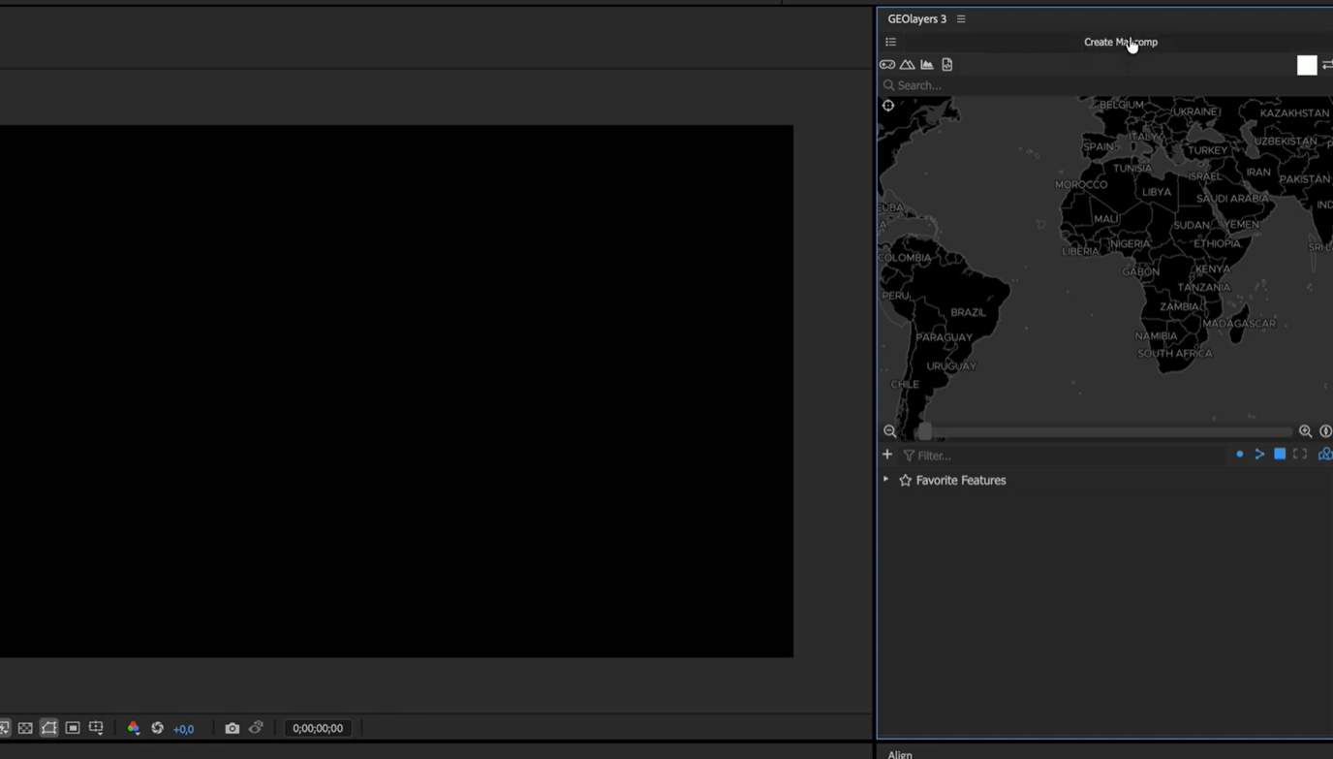The image size is (1333, 759).
Task: Expand the Favorite Features section
Action: [x=887, y=479]
